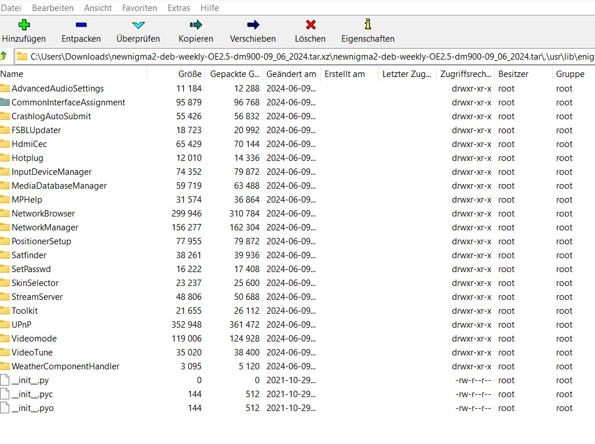This screenshot has height=444, width=595.
Task: Sort by the Größe column header
Action: 190,74
